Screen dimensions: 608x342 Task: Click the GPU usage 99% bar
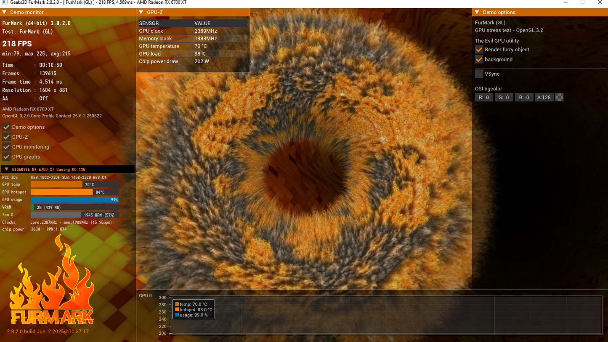[75, 200]
